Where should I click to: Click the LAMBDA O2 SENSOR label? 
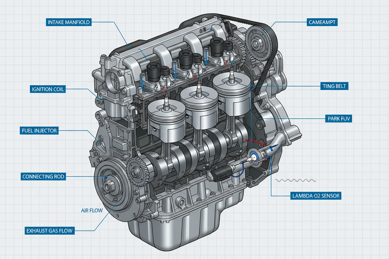pyautogui.click(x=316, y=196)
